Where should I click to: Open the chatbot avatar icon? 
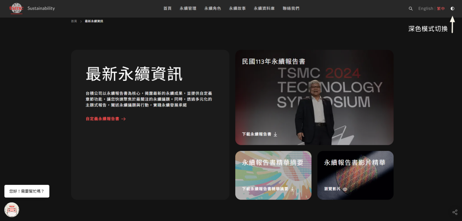(x=12, y=210)
